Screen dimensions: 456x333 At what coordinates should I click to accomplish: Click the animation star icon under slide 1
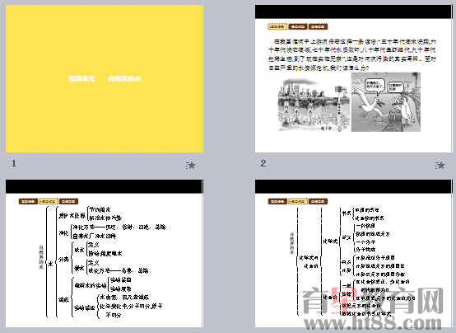pos(191,166)
